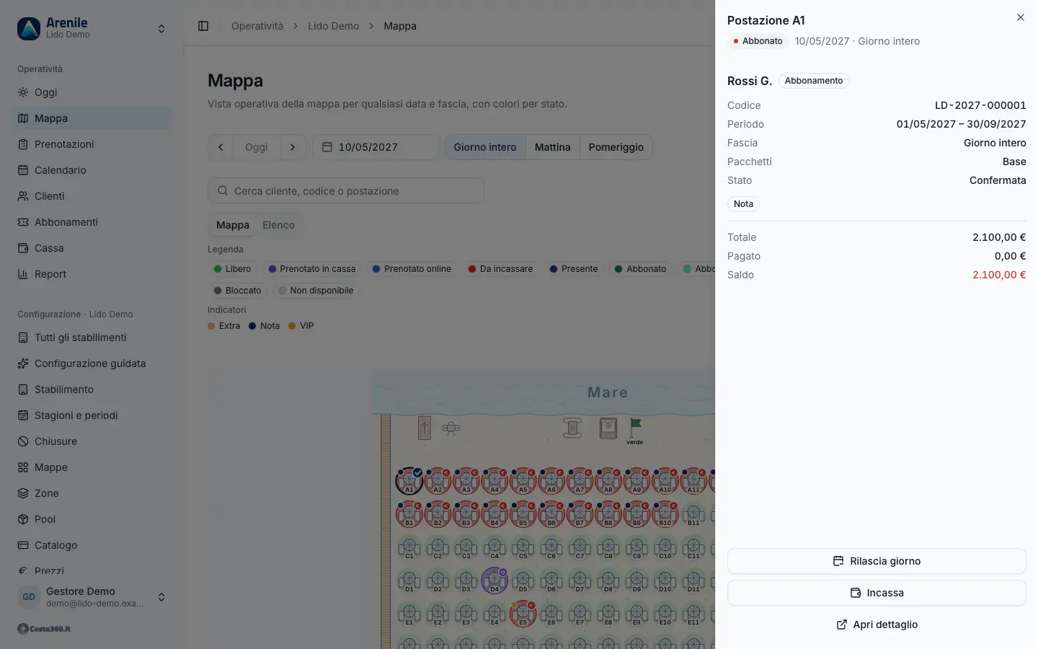
Task: Click the Rilascia giorno button
Action: [877, 561]
